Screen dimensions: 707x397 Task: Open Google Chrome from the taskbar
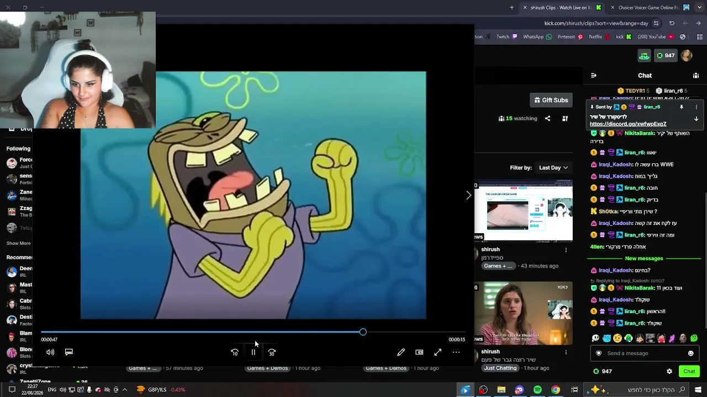(x=556, y=390)
